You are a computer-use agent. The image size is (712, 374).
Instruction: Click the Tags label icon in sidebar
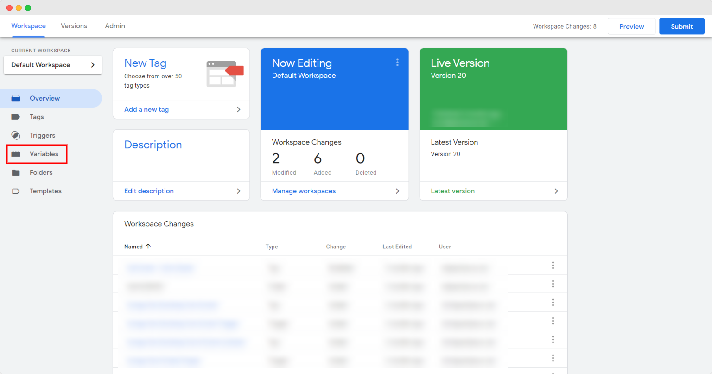click(16, 117)
